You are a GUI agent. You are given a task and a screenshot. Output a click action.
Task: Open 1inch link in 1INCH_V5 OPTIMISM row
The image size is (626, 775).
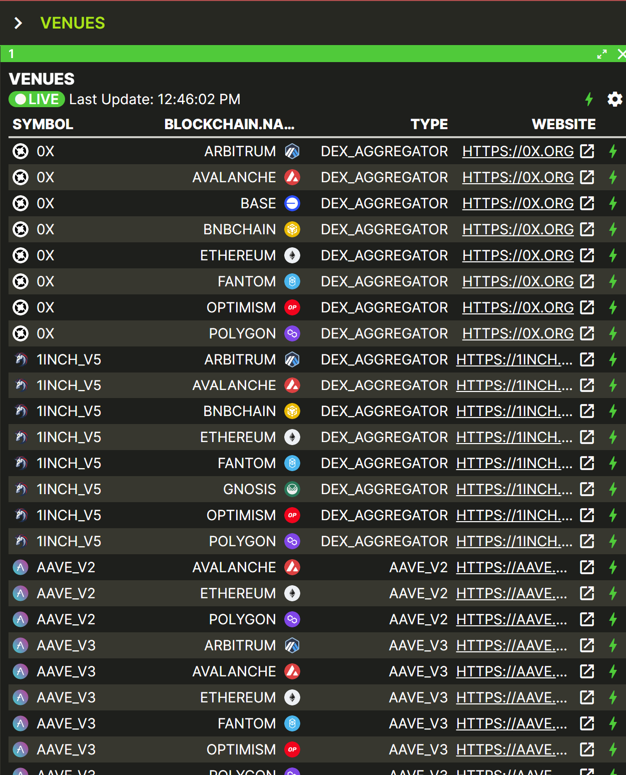click(x=514, y=515)
